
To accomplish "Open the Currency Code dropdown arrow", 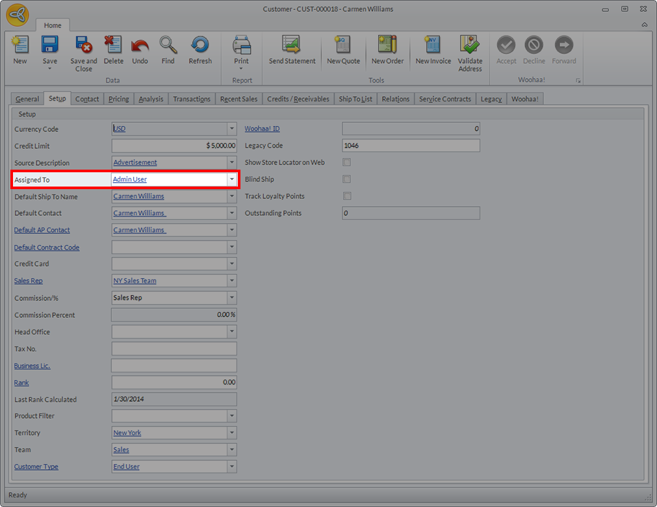I will pyautogui.click(x=231, y=129).
